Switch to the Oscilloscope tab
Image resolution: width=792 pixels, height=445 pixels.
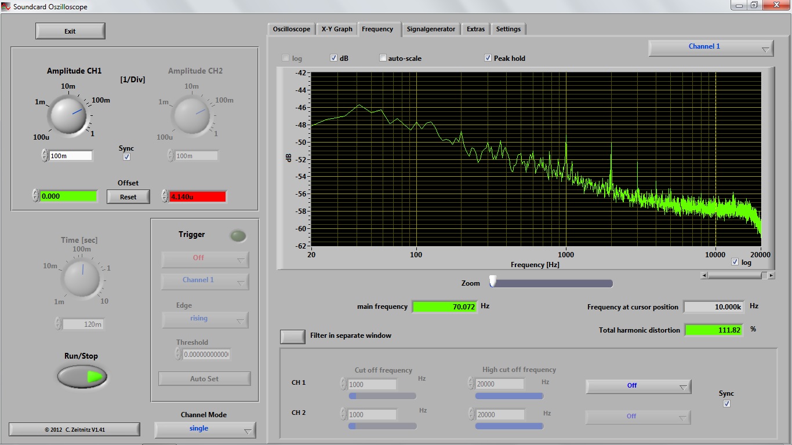click(x=292, y=29)
